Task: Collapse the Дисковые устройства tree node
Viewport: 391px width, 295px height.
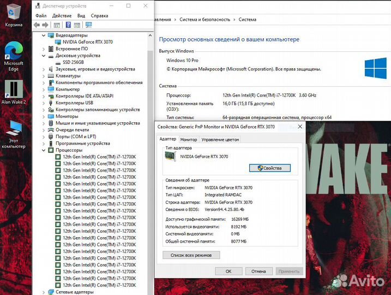Action: tap(44, 56)
